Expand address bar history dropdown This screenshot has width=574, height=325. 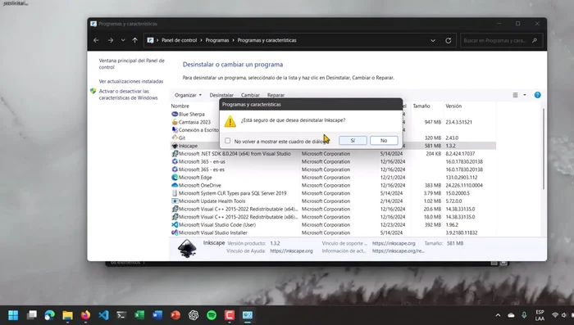(433, 40)
